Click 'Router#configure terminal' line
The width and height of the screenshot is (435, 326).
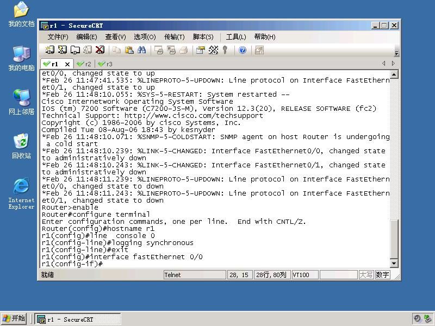[96, 215]
